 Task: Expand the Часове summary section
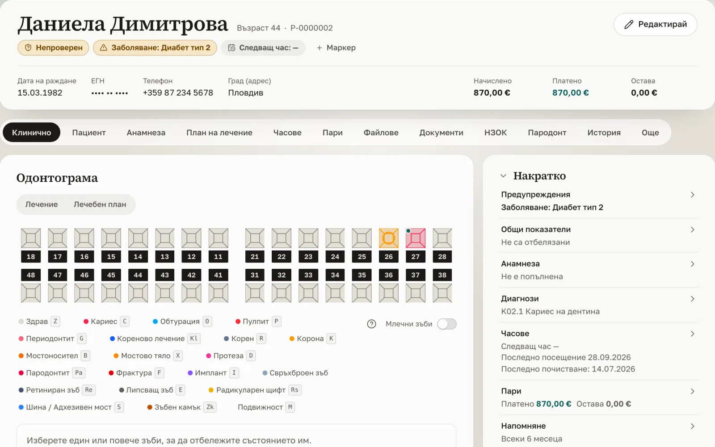pos(598,351)
